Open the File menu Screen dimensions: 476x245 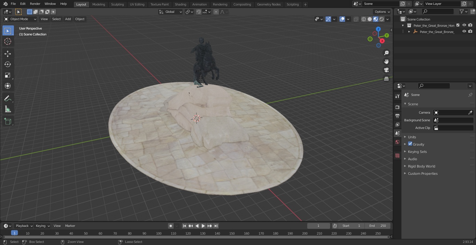(x=13, y=4)
